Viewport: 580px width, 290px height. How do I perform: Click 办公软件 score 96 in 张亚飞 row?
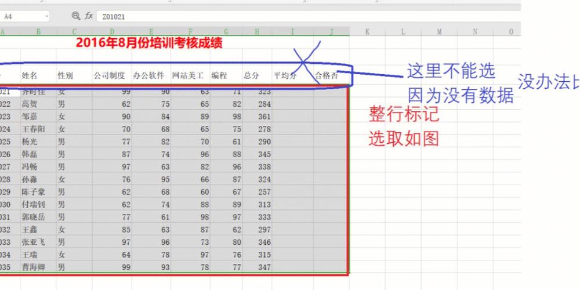(x=151, y=242)
